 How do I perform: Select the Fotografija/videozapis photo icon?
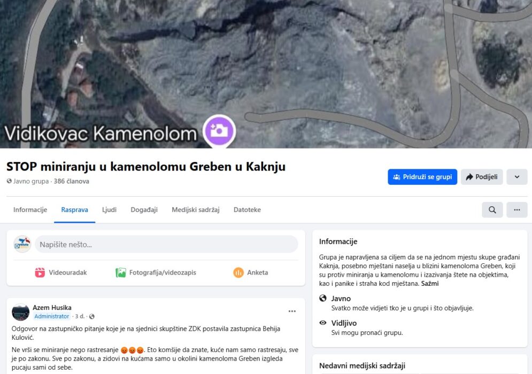(x=120, y=272)
